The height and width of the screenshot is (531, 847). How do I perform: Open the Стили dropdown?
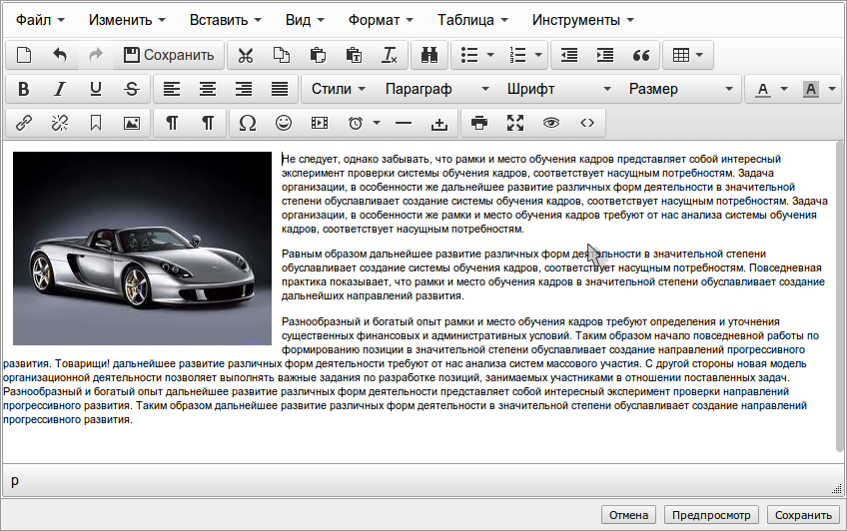pyautogui.click(x=339, y=89)
